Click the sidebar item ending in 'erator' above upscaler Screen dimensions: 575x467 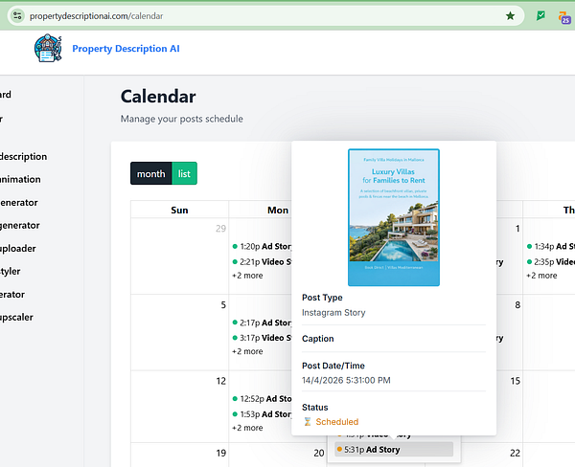point(12,294)
